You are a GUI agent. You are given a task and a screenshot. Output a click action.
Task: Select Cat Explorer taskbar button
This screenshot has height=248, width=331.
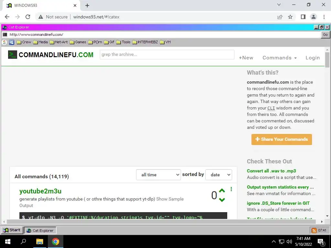click(x=40, y=231)
